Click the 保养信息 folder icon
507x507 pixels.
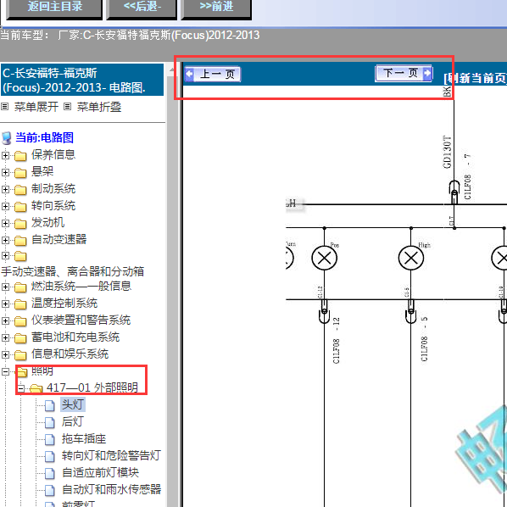pos(20,156)
